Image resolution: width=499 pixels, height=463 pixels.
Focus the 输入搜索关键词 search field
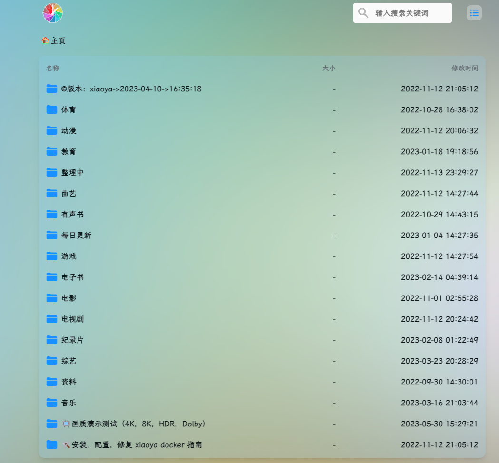click(402, 13)
